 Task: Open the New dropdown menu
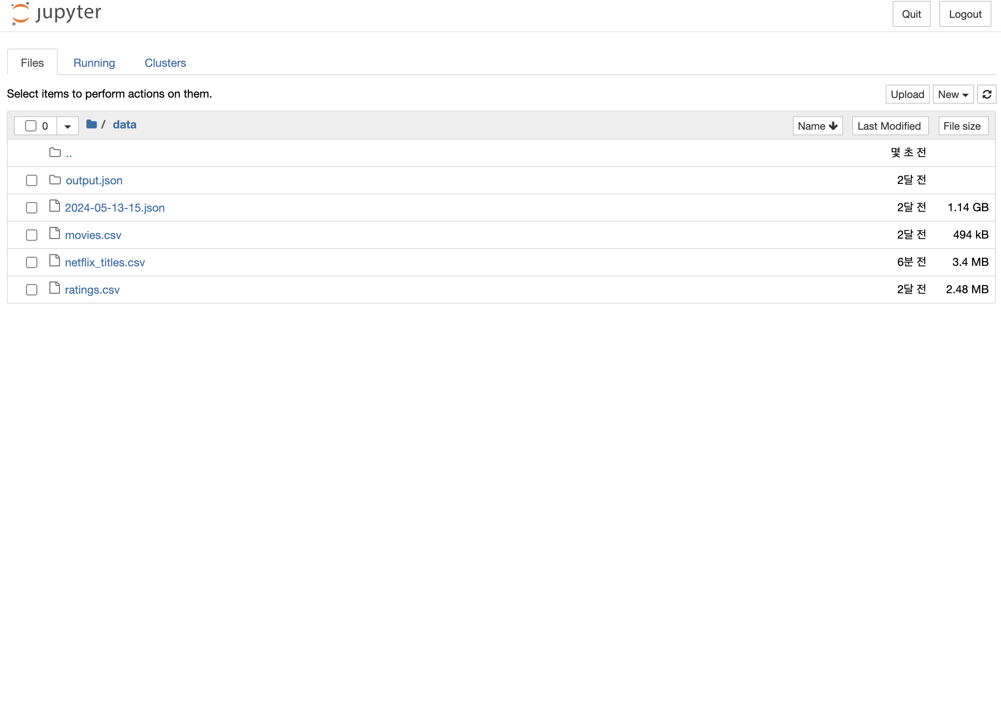(952, 94)
